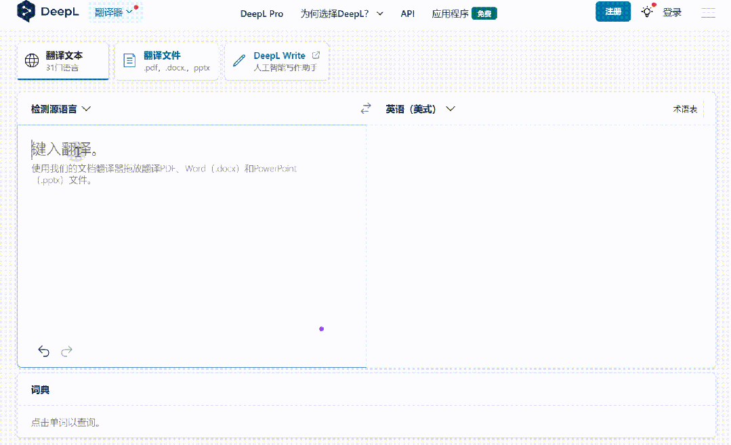
Task: Click the globe icon on the translate text tab
Action: [31, 60]
